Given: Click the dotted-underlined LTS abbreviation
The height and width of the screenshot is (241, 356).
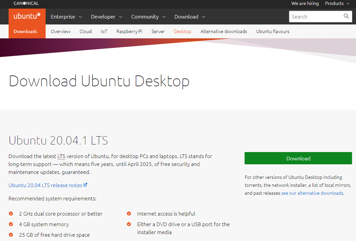Looking at the screenshot, I should click(x=61, y=156).
